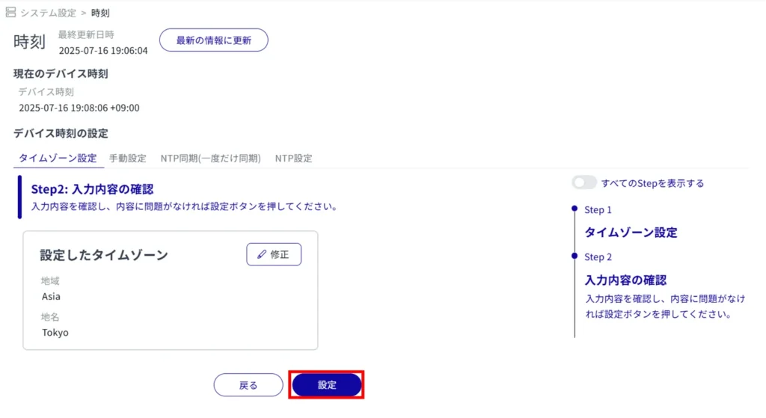The height and width of the screenshot is (418, 766).
Task: Select the タイムゾーン設定 tab
Action: click(x=58, y=159)
